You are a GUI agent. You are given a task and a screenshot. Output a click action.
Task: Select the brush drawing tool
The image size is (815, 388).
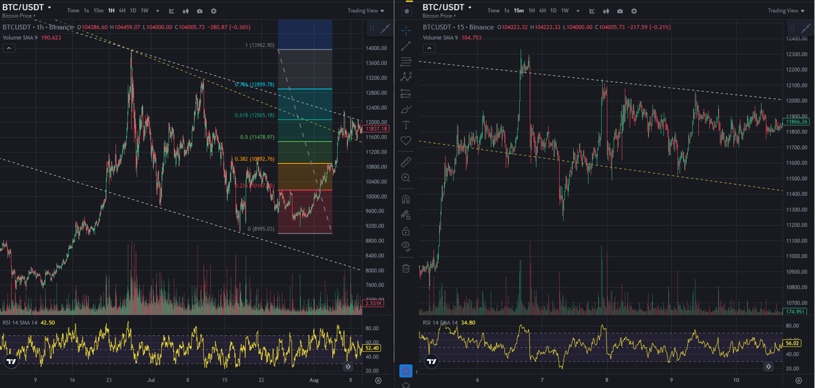(x=406, y=109)
